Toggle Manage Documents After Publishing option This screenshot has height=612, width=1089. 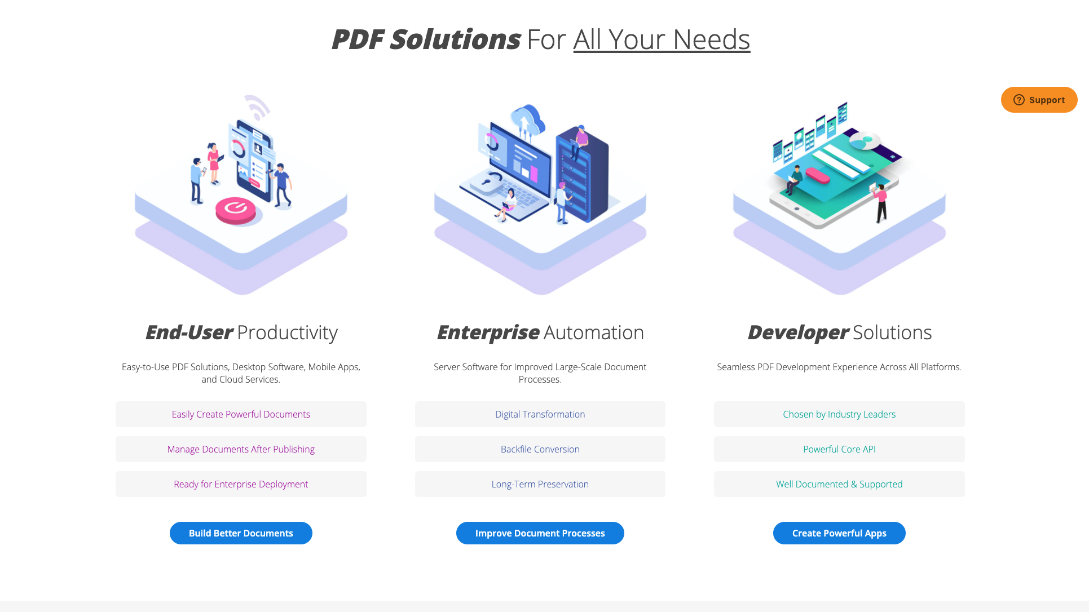tap(241, 449)
